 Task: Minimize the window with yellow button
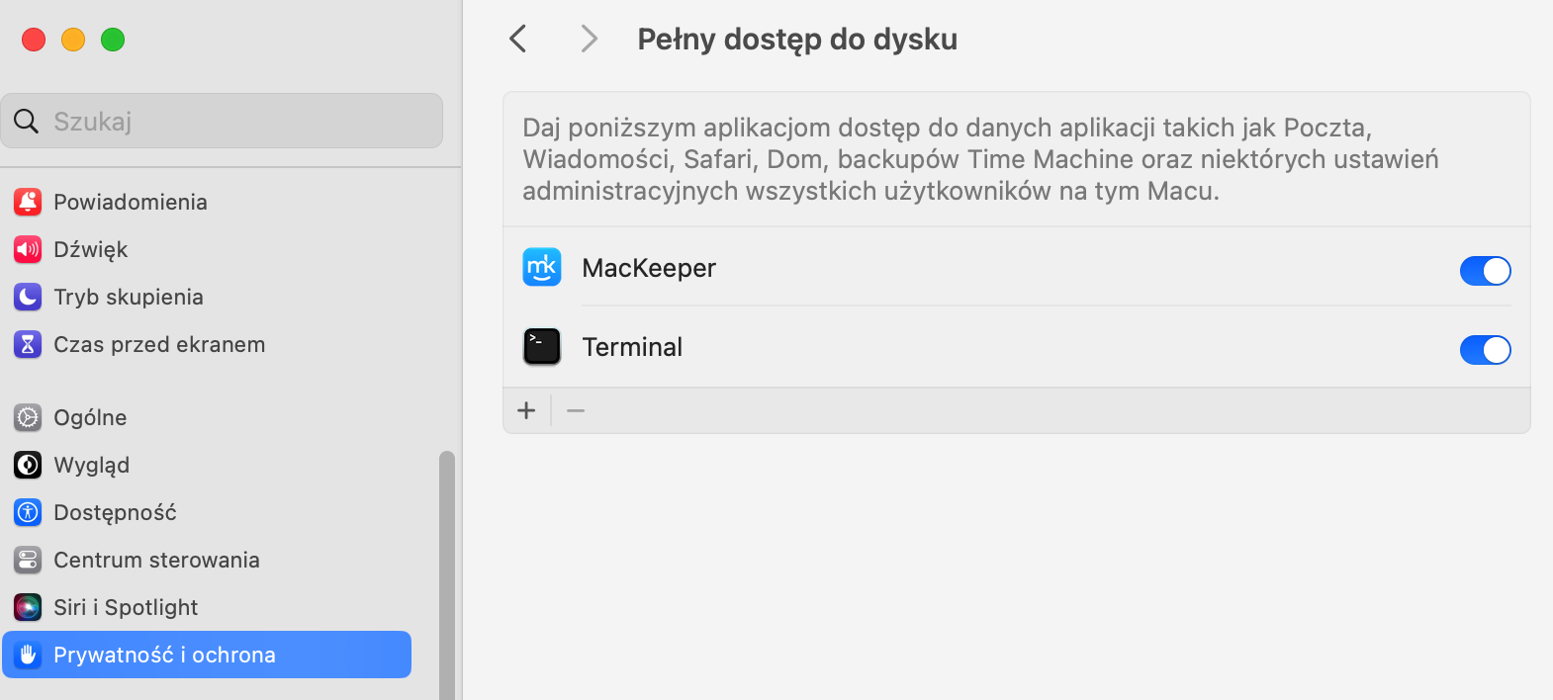pos(73,40)
